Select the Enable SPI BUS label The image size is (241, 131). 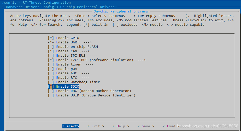71,56
